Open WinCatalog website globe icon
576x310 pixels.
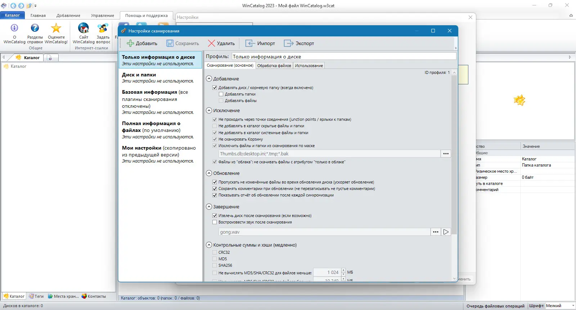pyautogui.click(x=84, y=28)
